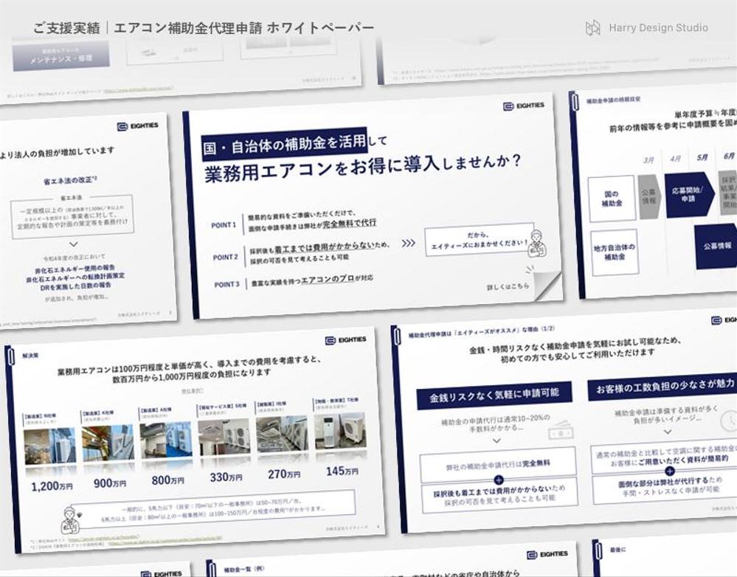Click the staff illustration on the 解決策 slide
This screenshot has height=577, width=737.
click(69, 520)
